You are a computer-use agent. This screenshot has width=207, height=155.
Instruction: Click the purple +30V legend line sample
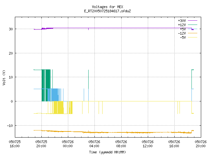[192, 20]
